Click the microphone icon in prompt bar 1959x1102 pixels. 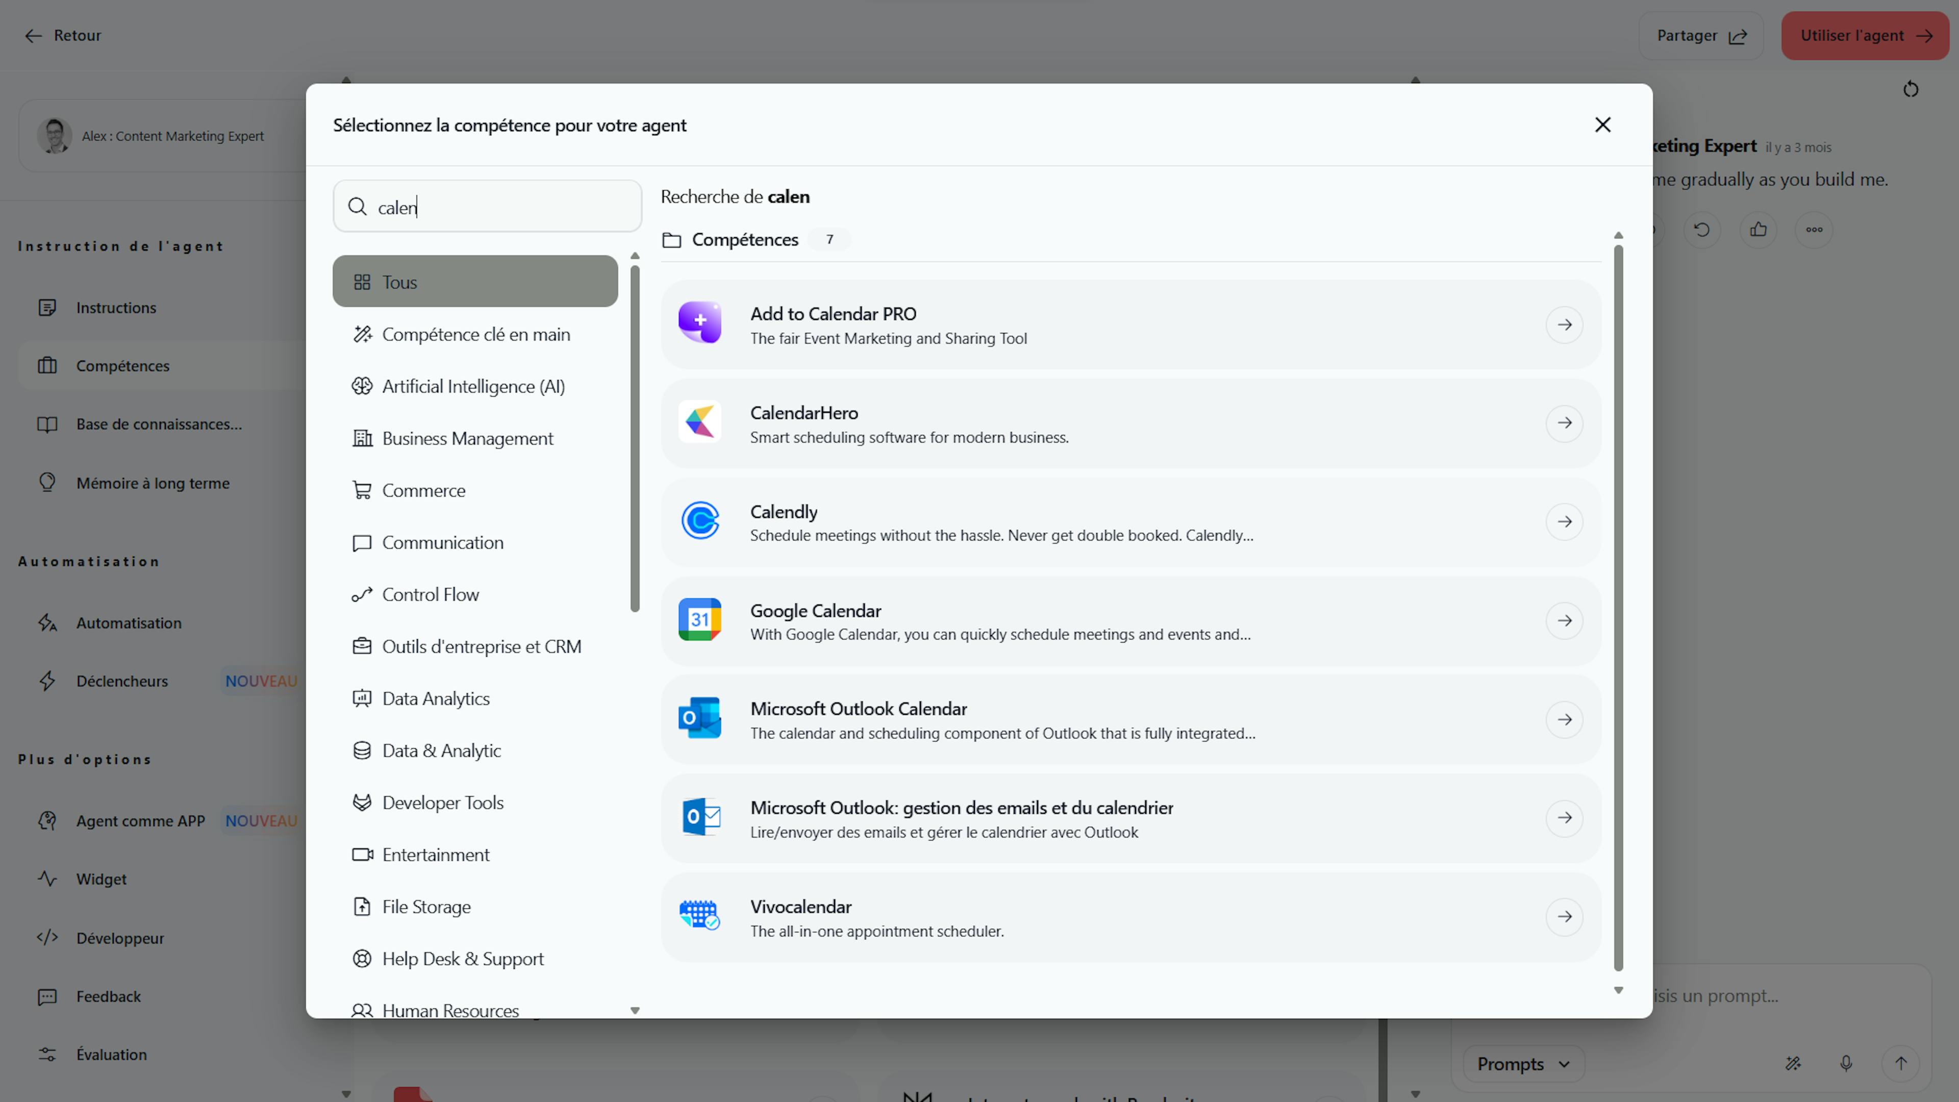pyautogui.click(x=1846, y=1063)
